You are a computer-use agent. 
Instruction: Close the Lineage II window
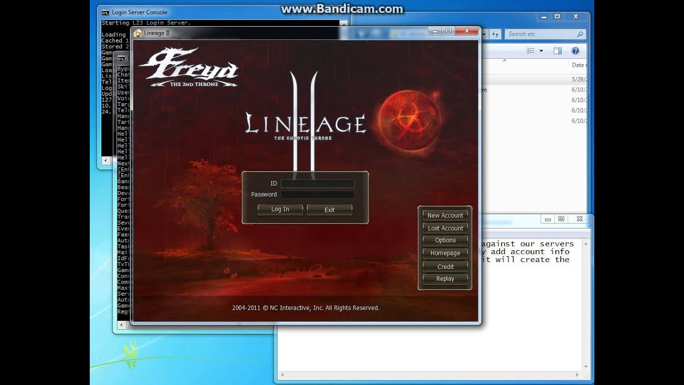(x=467, y=31)
